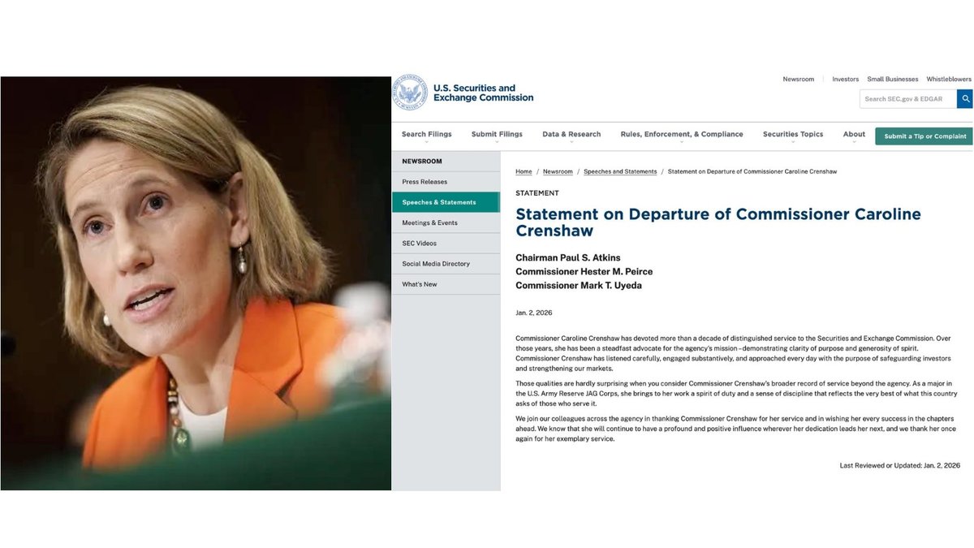
Task: Expand the Securities Topics menu
Action: tap(792, 135)
